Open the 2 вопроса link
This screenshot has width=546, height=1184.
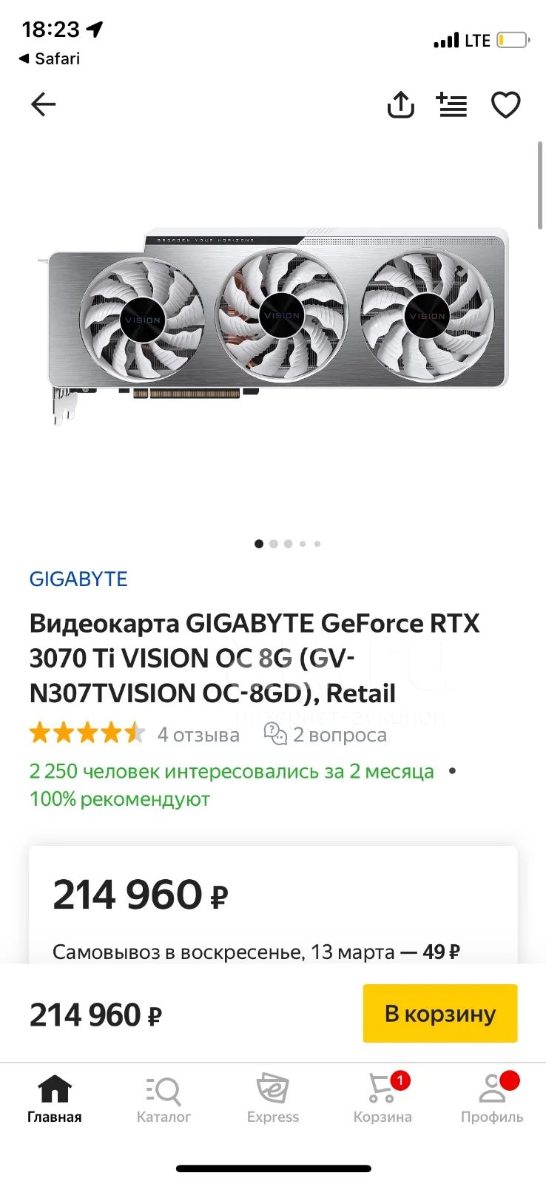340,735
